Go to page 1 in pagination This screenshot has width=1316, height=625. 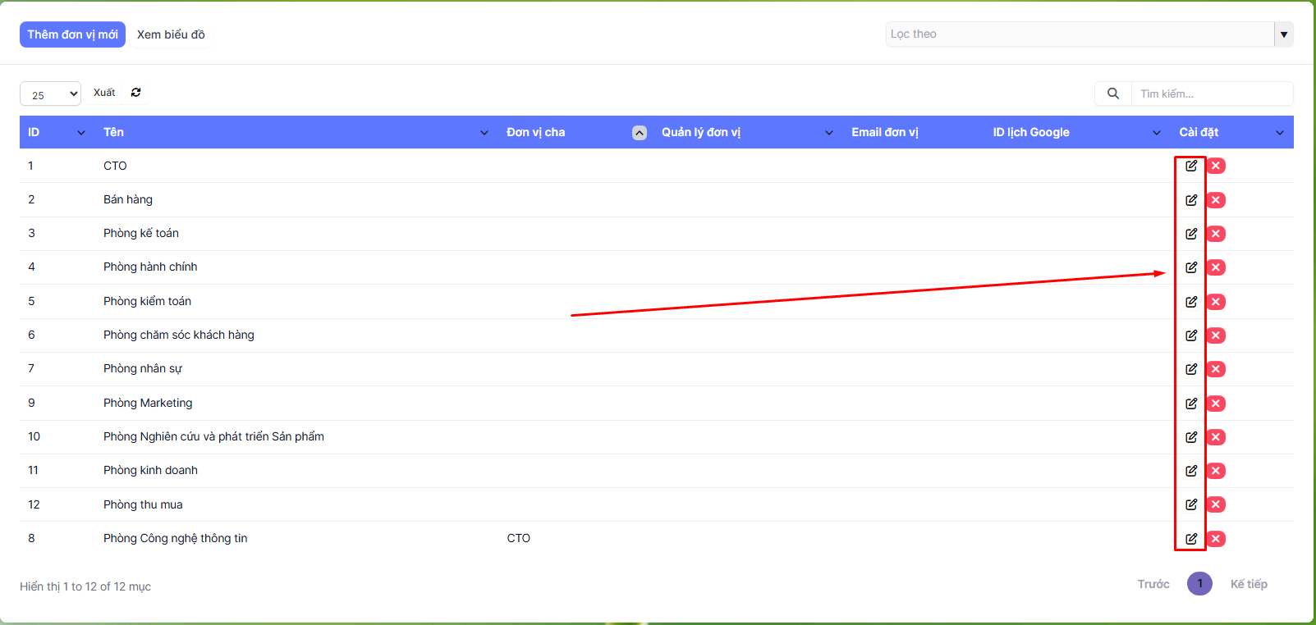[x=1199, y=584]
